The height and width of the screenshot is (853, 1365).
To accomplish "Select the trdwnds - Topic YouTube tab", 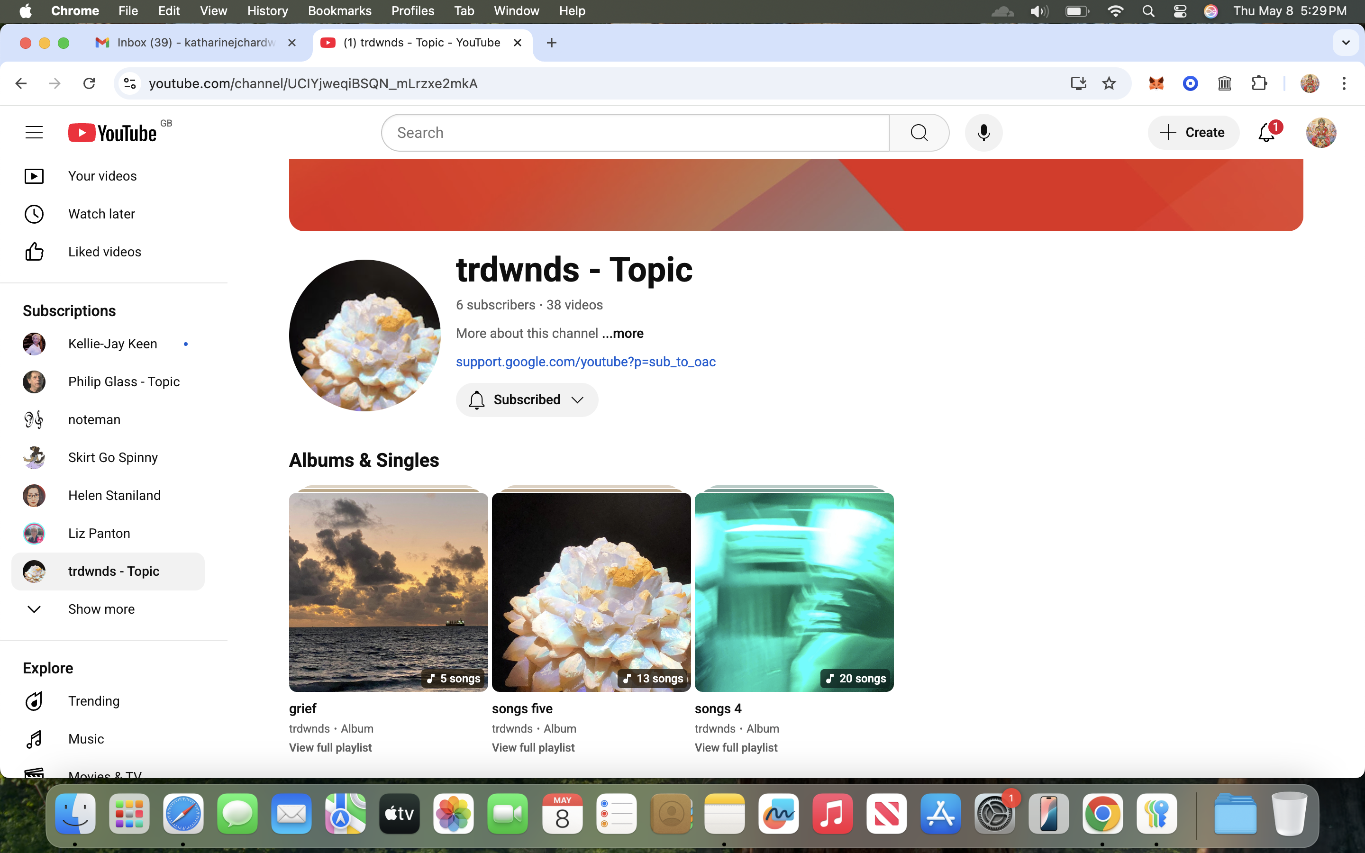I will 422,43.
